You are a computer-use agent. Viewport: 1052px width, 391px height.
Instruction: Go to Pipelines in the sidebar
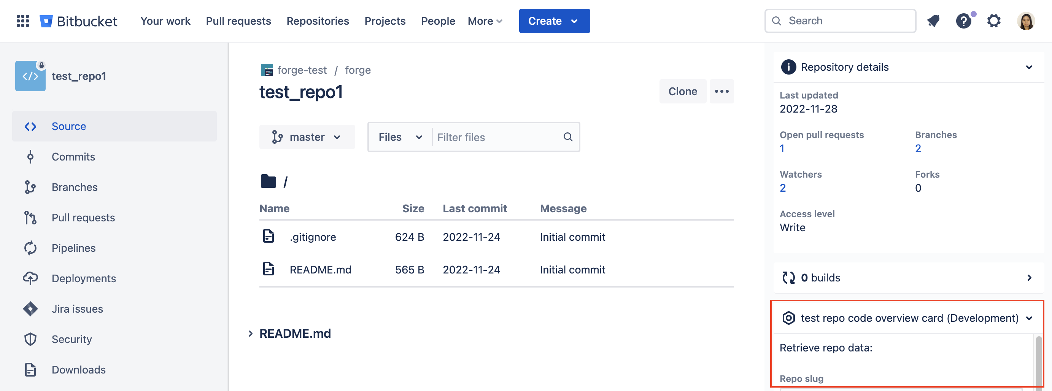click(73, 248)
